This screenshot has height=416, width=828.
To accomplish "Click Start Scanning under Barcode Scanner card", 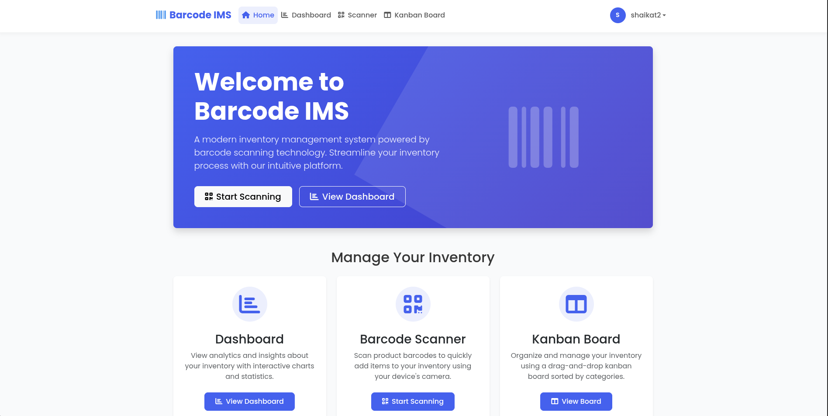I will 412,401.
